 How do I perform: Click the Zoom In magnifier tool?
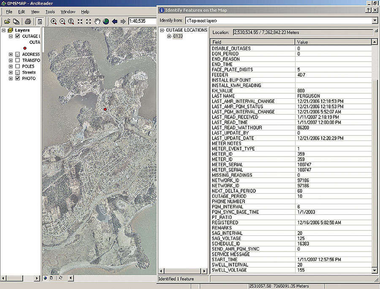54,21
